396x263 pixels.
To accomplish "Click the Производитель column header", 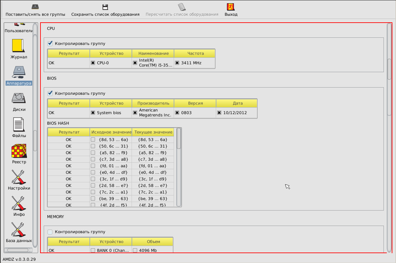I will click(153, 103).
